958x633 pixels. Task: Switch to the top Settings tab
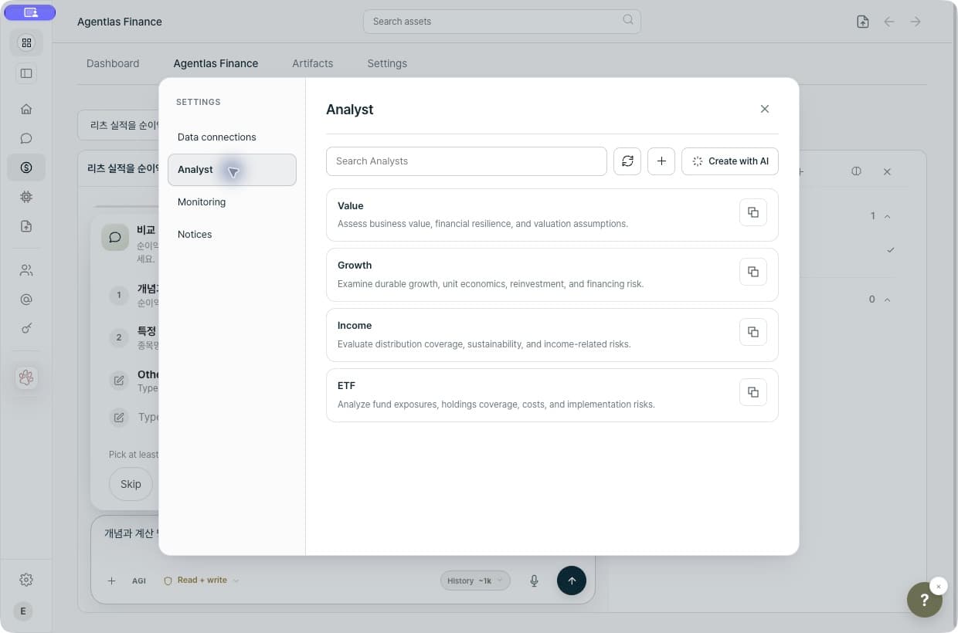click(387, 63)
